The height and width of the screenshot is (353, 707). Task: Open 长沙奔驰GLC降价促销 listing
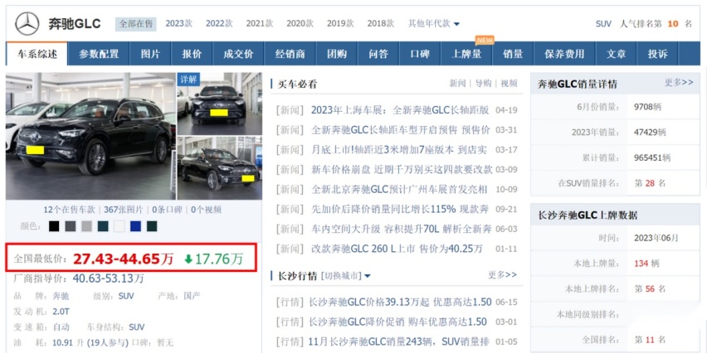point(397,322)
